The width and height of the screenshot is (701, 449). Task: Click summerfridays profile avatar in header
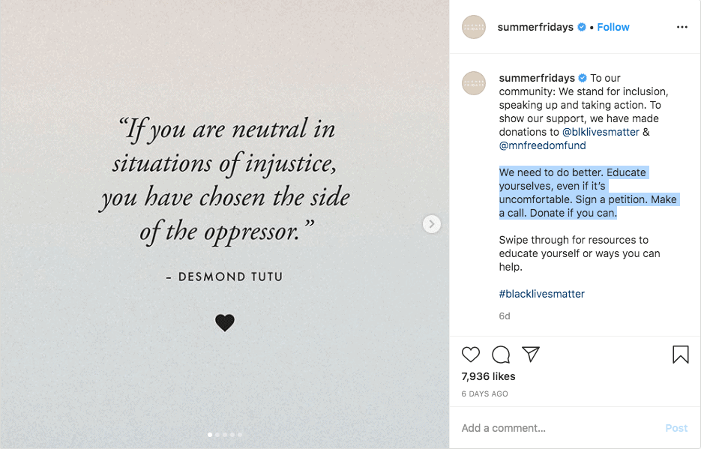(473, 27)
